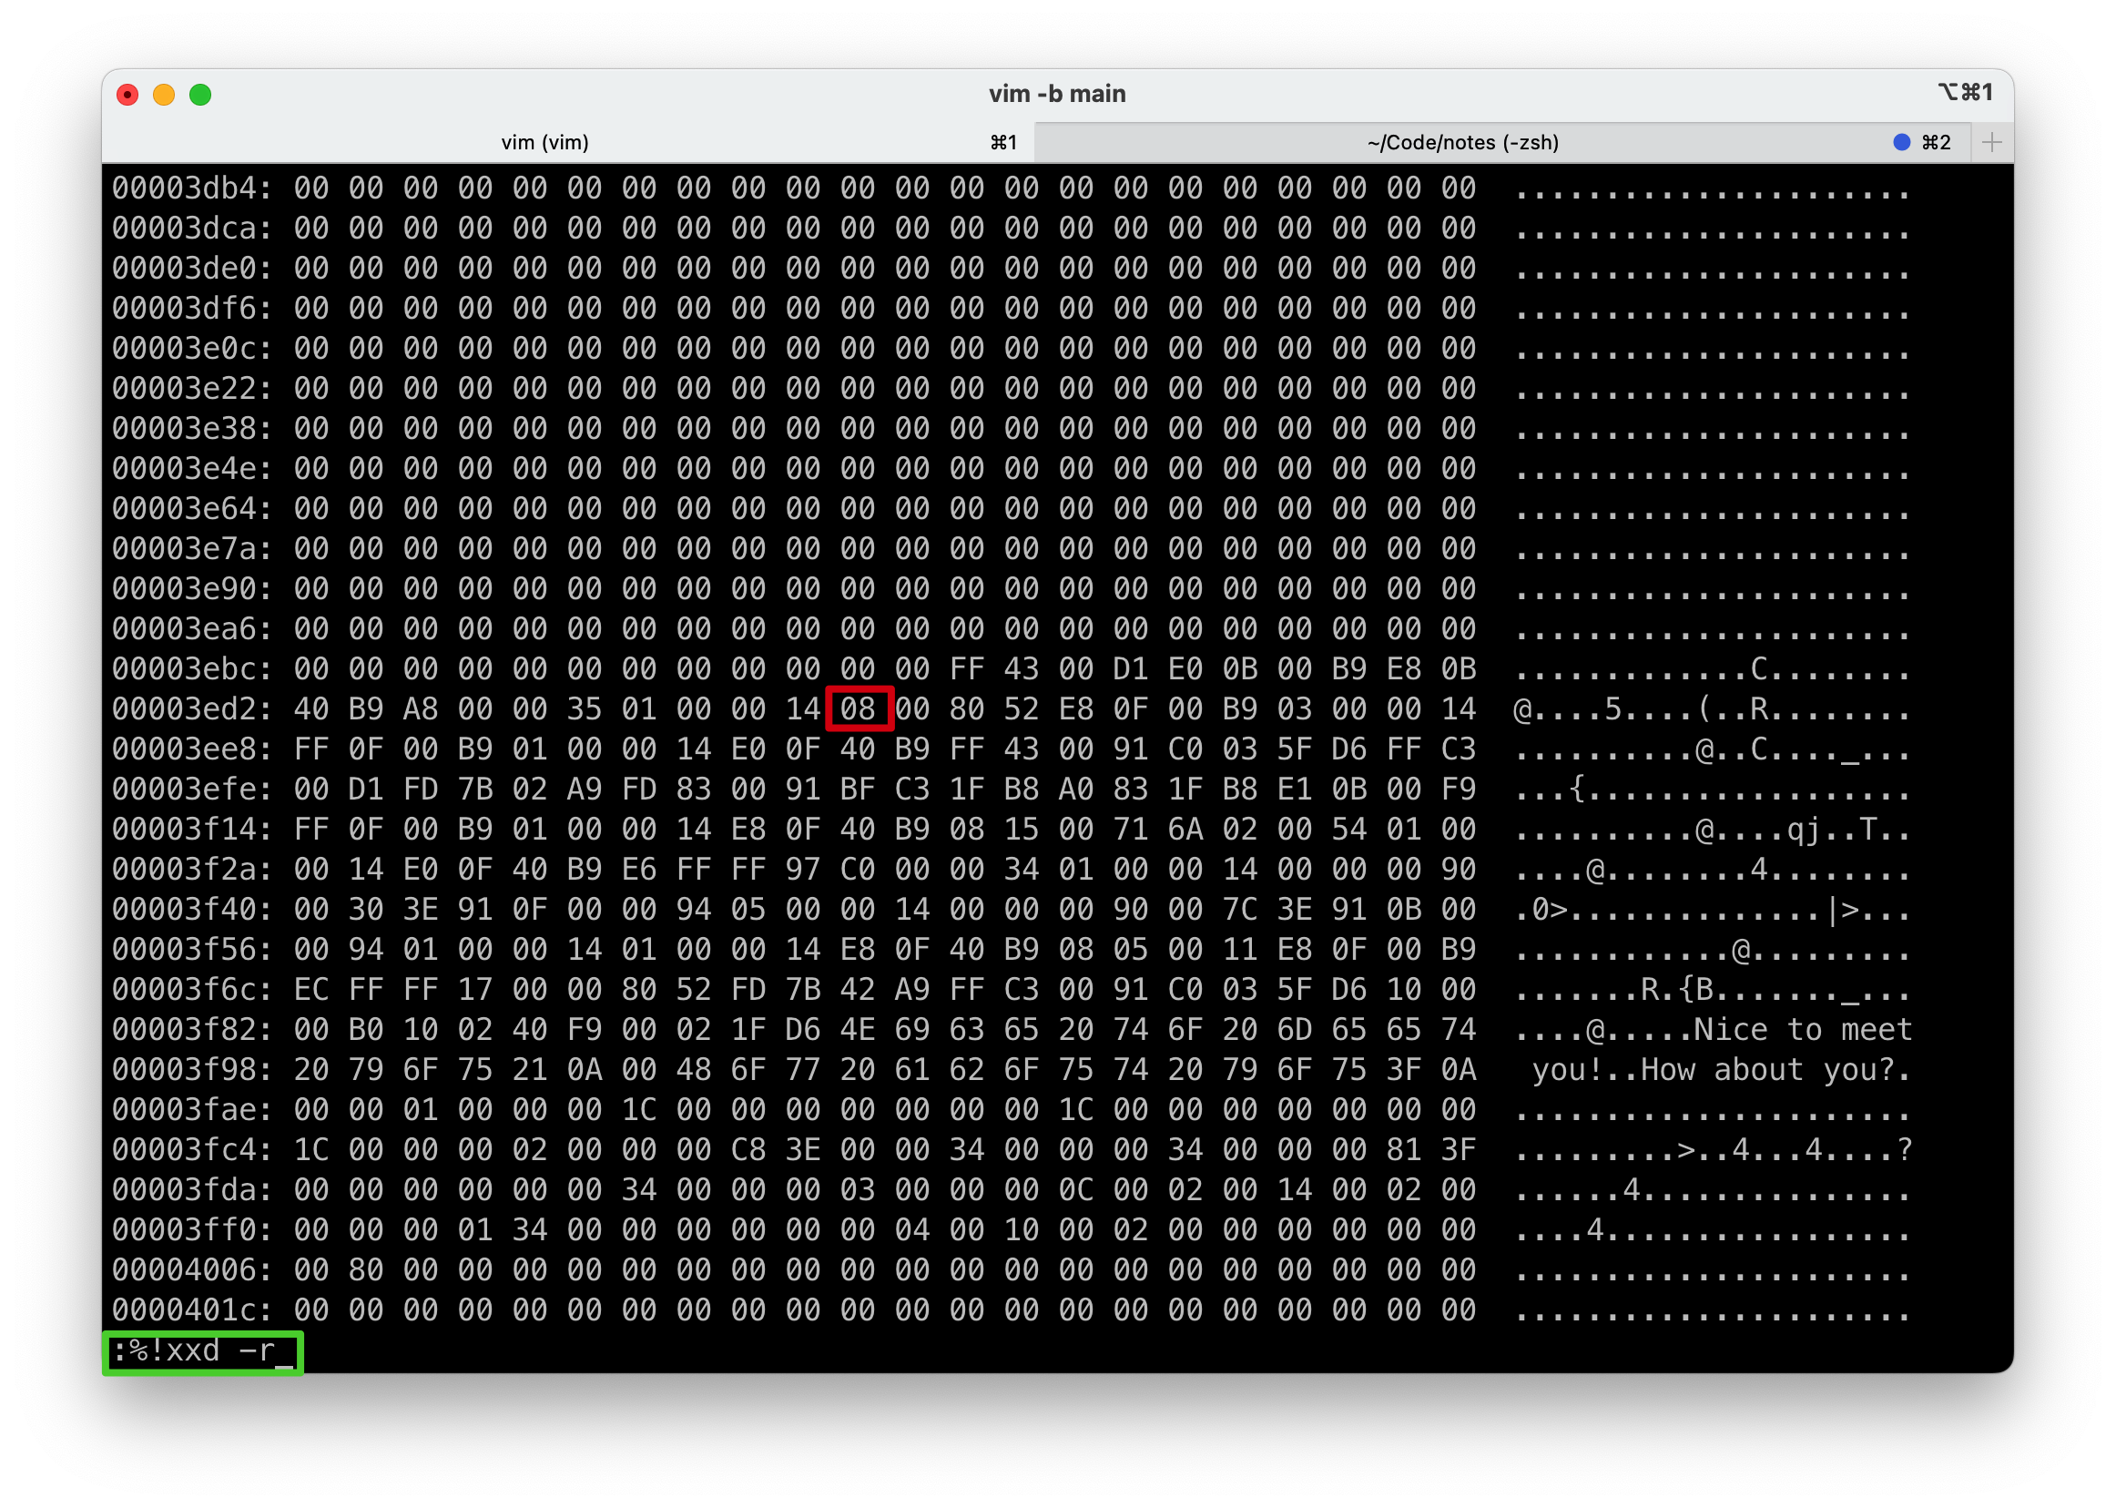Click the 'you!..How about you?.' ASCII text
The width and height of the screenshot is (2116, 1508).
[1720, 1070]
